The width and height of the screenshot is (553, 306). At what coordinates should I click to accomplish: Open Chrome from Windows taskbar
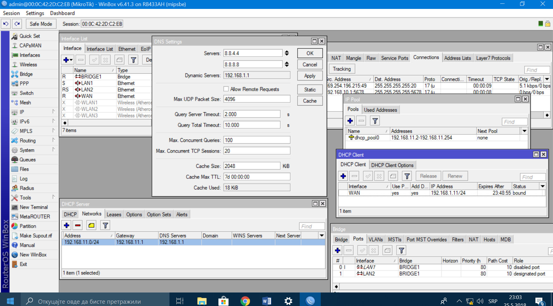pyautogui.click(x=245, y=301)
